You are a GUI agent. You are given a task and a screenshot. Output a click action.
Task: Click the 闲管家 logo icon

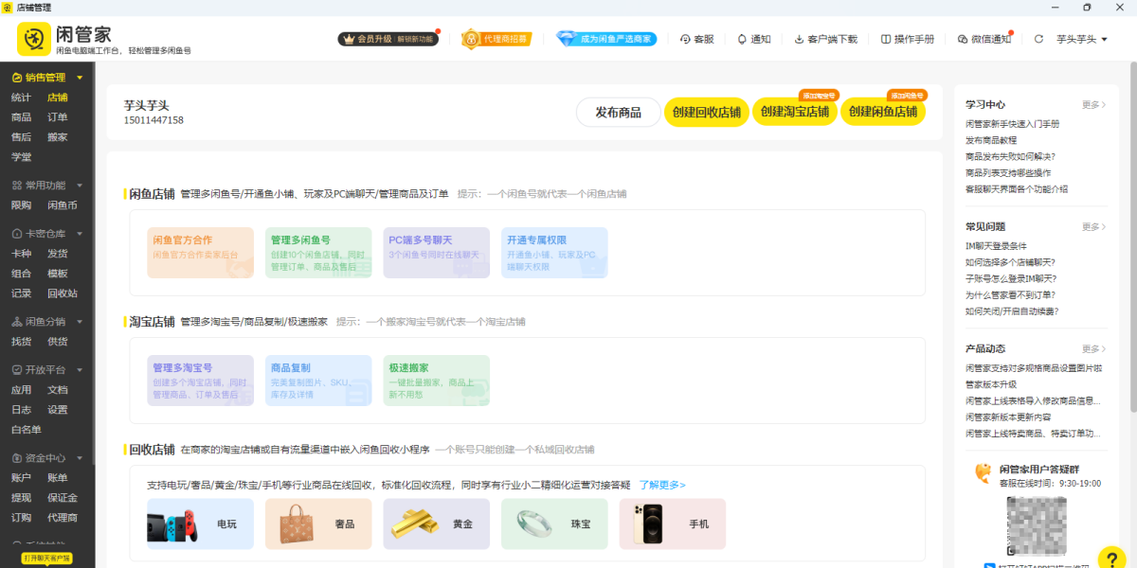click(34, 39)
